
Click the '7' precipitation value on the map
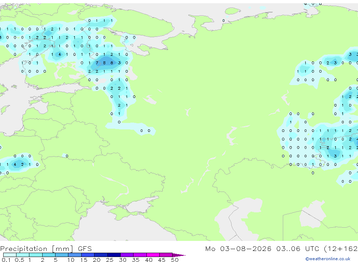[x=97, y=63]
